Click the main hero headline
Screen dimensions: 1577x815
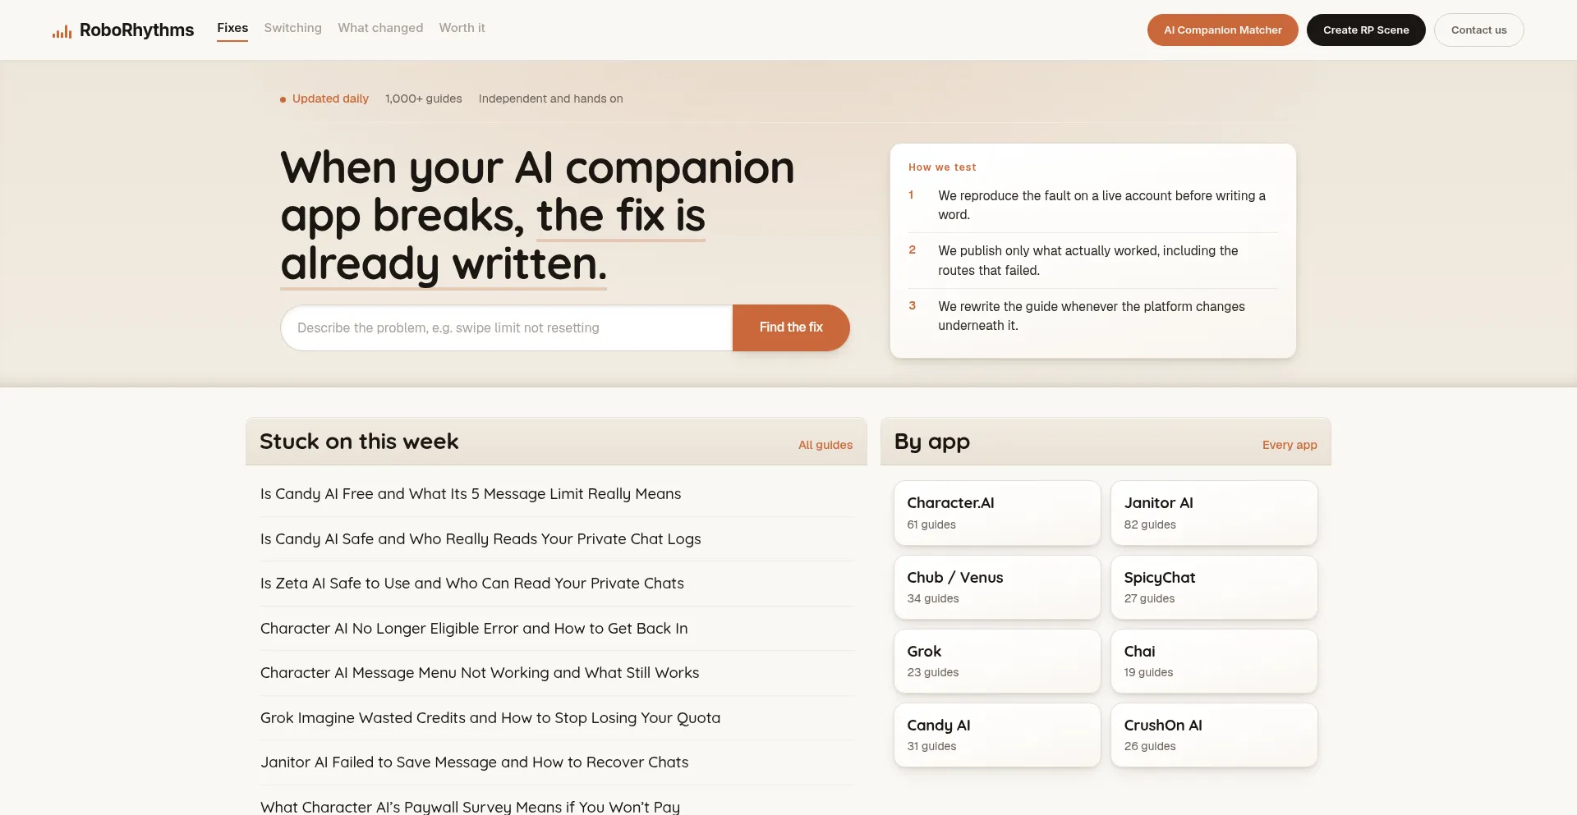(x=538, y=216)
